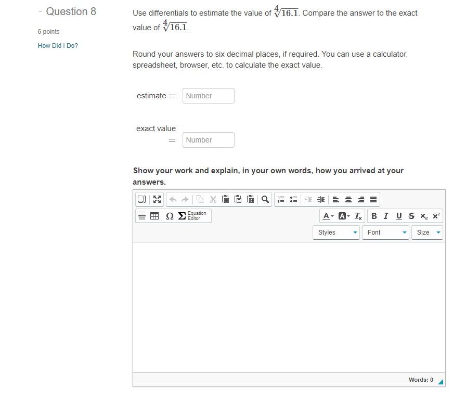The height and width of the screenshot is (413, 453).
Task: Remove formatting with the Ix icon
Action: tap(358, 216)
